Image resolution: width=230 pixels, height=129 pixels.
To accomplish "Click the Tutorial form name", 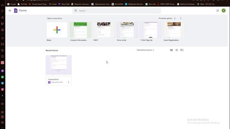I will tap(53, 80).
